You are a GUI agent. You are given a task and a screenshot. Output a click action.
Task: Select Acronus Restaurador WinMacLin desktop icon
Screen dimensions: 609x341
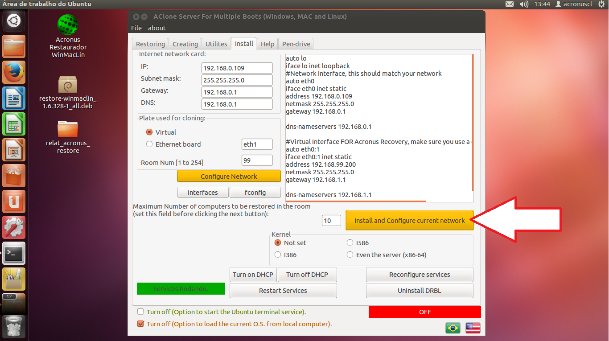click(68, 36)
